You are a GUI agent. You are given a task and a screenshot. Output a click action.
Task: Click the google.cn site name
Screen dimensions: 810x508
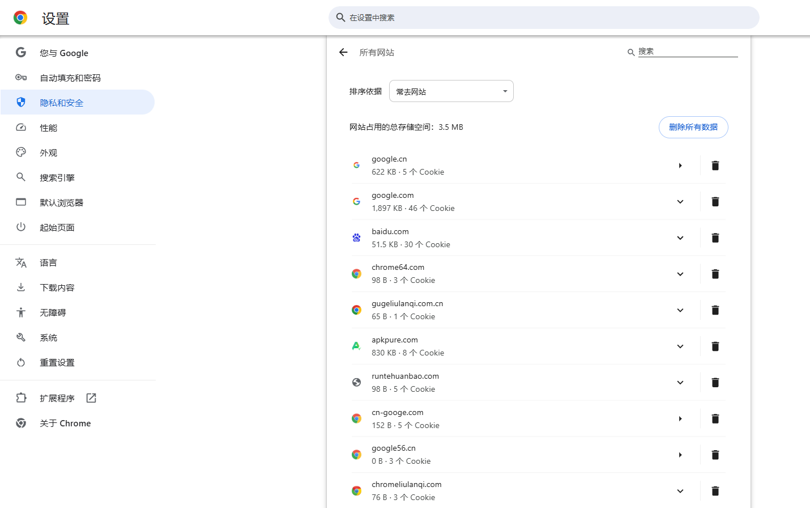[389, 159]
